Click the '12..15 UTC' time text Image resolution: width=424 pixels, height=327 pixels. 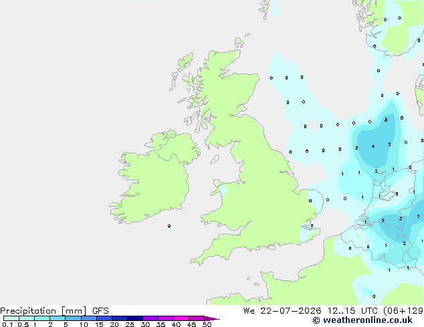352,311
